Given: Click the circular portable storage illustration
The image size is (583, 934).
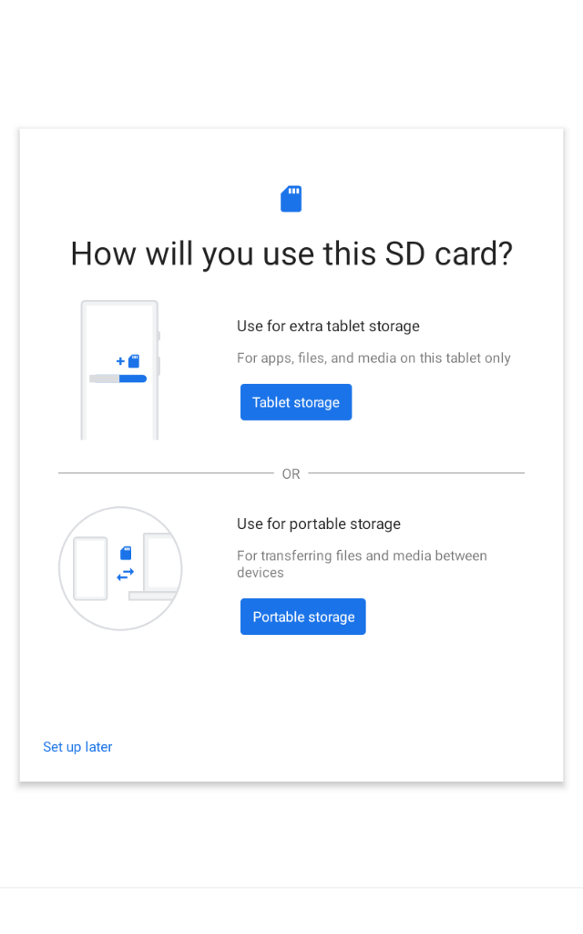Looking at the screenshot, I should click(x=120, y=568).
